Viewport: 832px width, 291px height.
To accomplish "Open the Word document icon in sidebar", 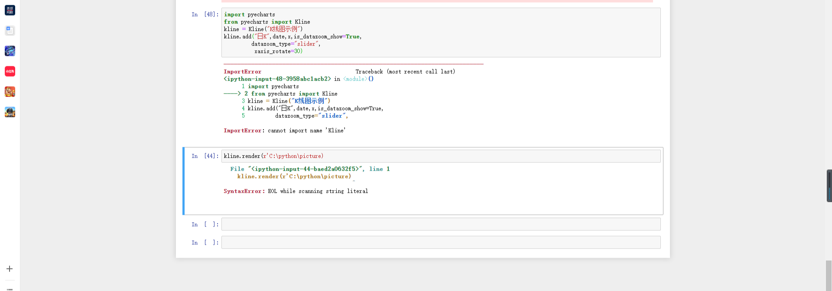I will 10,31.
